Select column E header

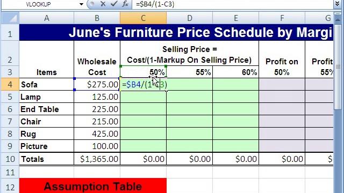point(236,18)
